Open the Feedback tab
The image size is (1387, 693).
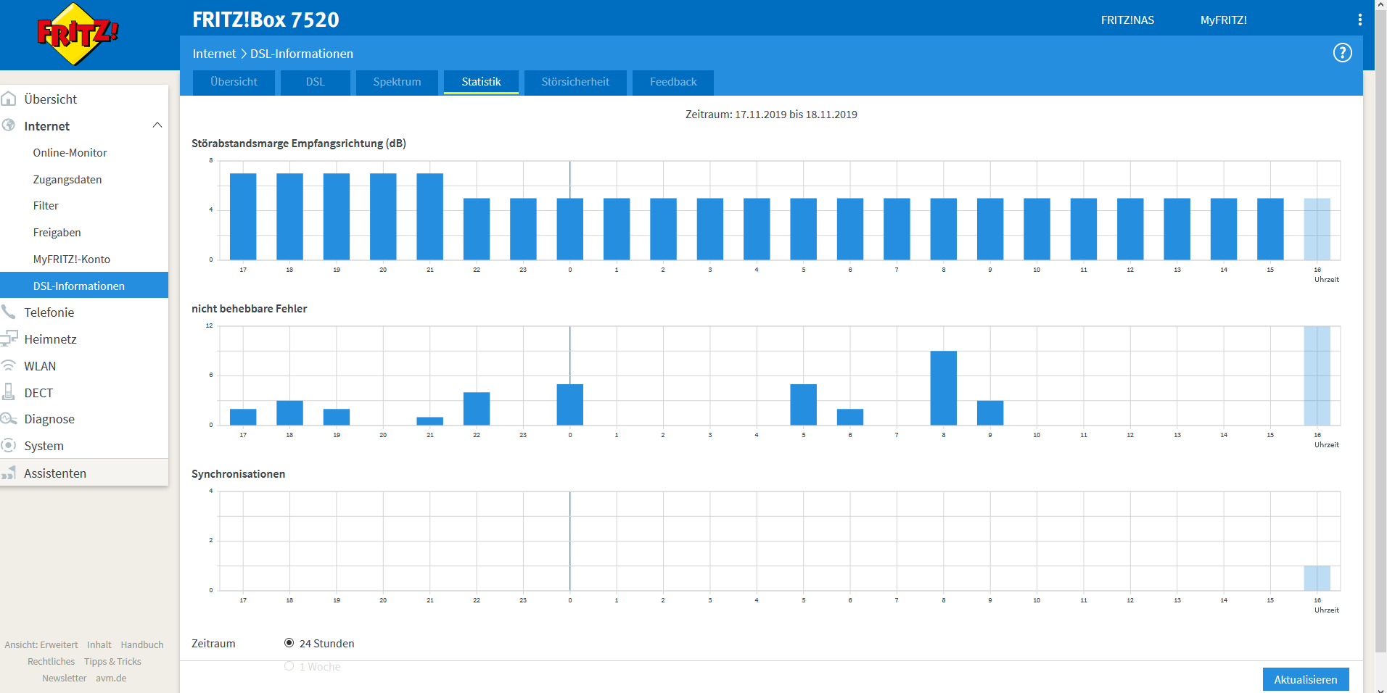click(673, 82)
